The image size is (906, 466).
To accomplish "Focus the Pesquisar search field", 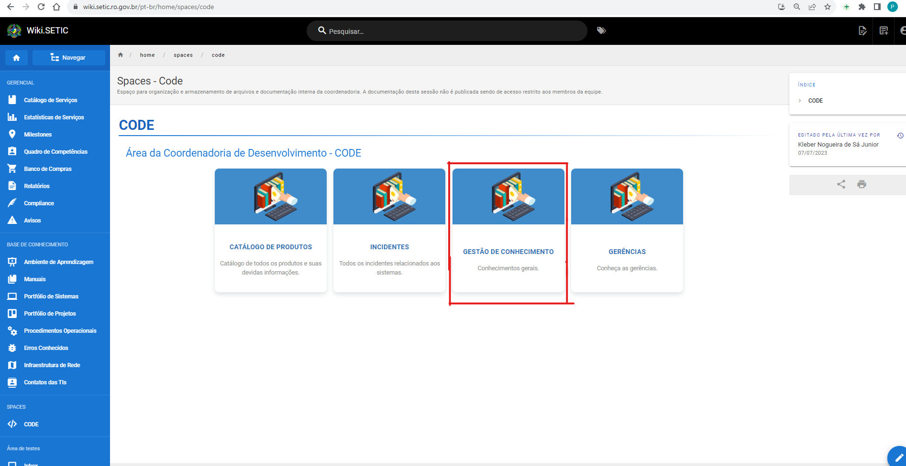I will coord(447,31).
